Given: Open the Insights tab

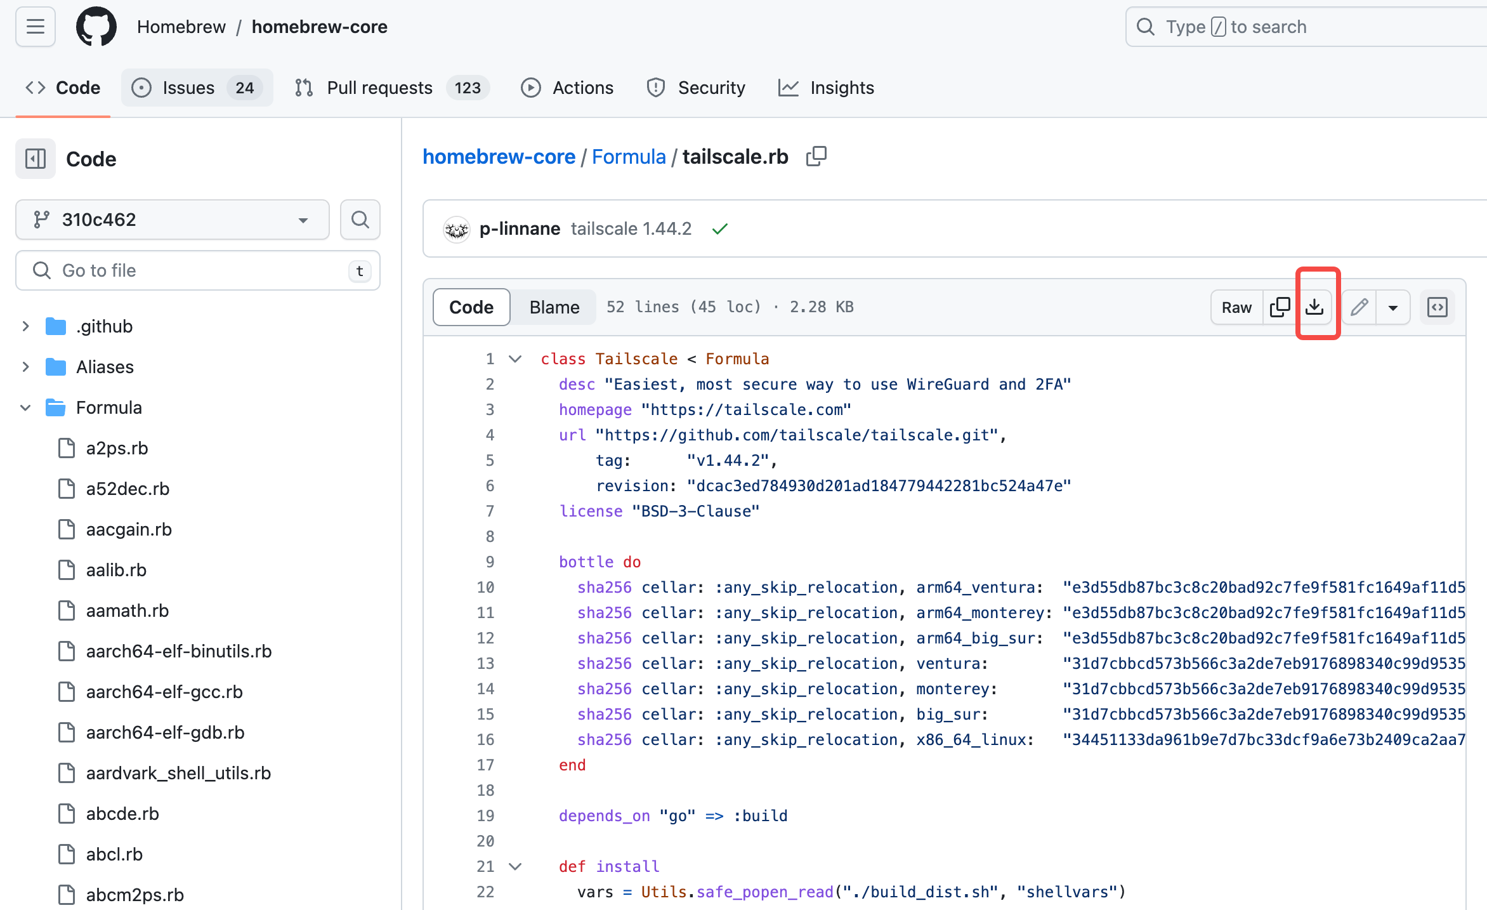Looking at the screenshot, I should tap(826, 88).
